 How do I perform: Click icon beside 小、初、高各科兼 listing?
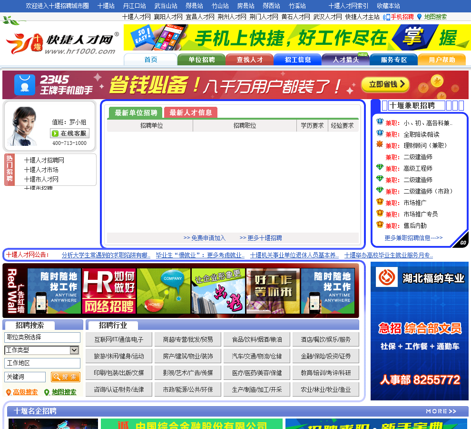click(380, 122)
